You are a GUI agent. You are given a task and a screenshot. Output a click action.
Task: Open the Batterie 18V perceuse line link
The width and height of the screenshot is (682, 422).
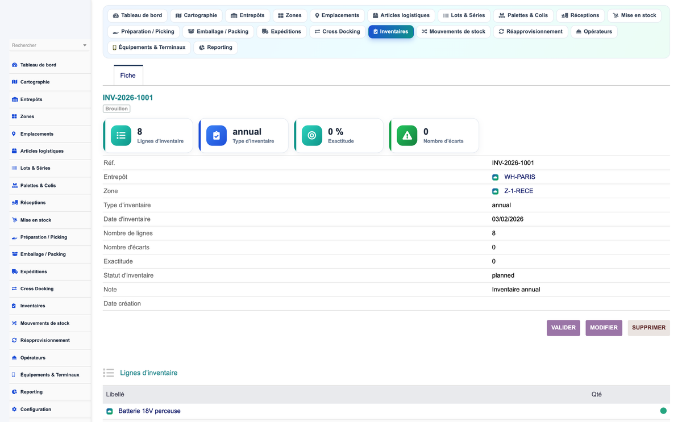tap(149, 411)
